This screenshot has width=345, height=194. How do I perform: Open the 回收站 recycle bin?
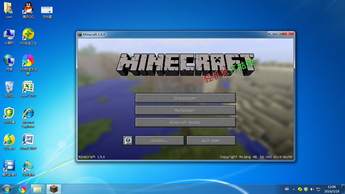click(9, 89)
